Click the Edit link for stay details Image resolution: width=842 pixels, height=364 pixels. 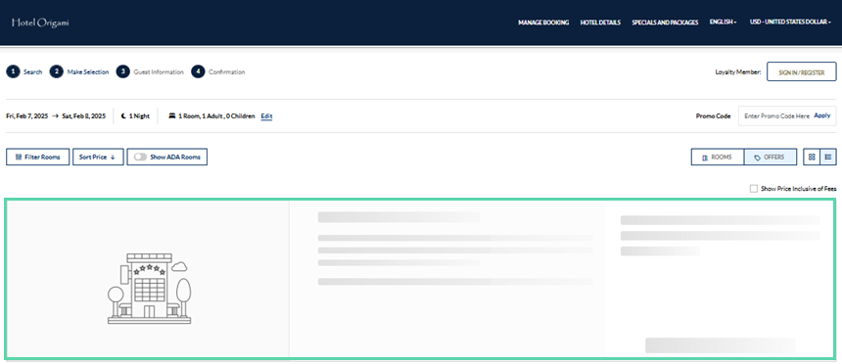pos(267,116)
